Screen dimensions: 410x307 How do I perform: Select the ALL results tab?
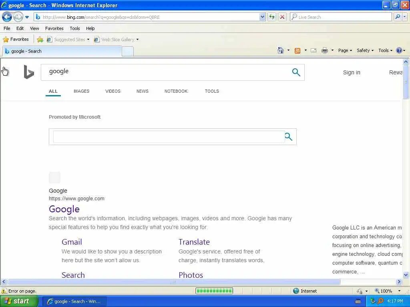[53, 91]
